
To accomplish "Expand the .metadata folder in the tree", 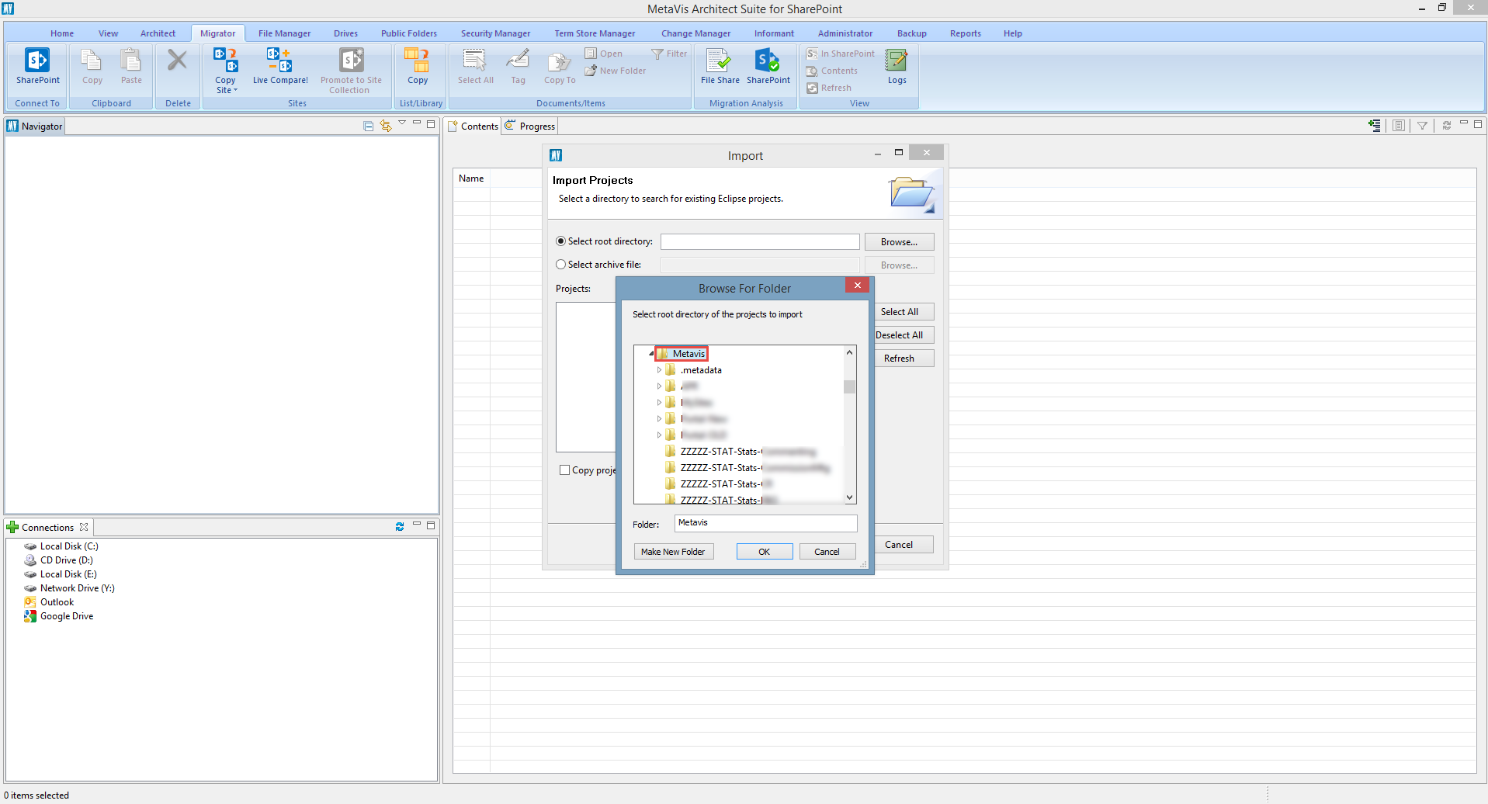I will coord(660,370).
